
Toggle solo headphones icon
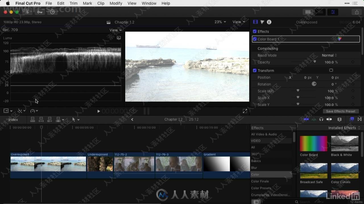pyautogui.click(x=321, y=120)
